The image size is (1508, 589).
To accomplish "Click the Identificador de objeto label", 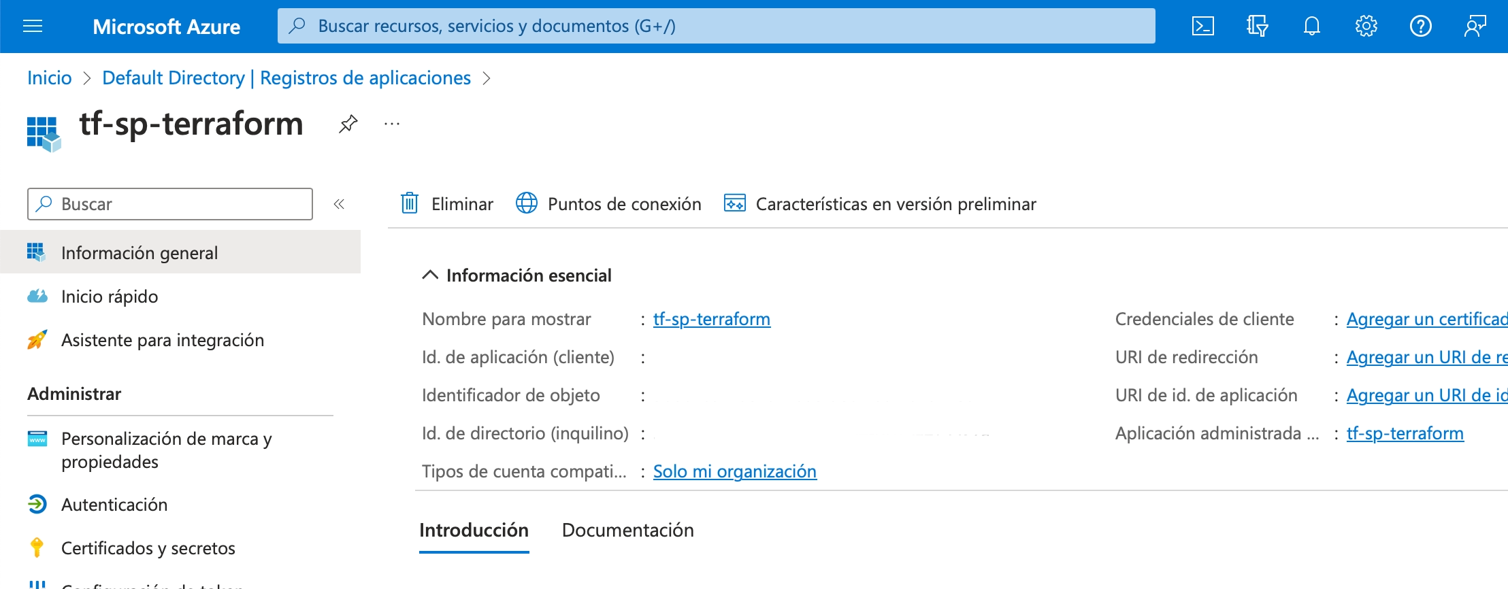I will pyautogui.click(x=511, y=395).
